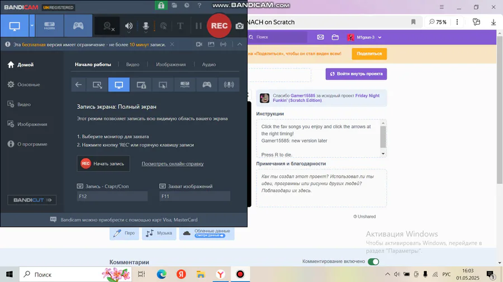
Task: Switch to Аудио tab
Action: pos(209,64)
